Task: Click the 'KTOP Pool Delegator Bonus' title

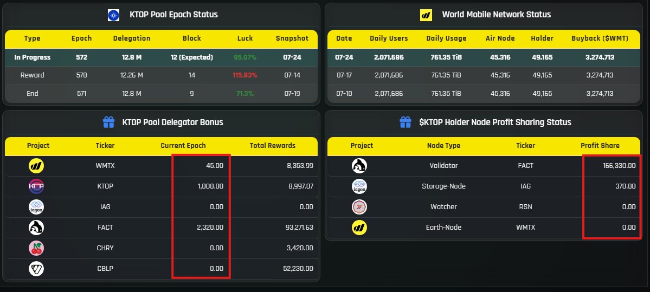Action: [x=172, y=122]
